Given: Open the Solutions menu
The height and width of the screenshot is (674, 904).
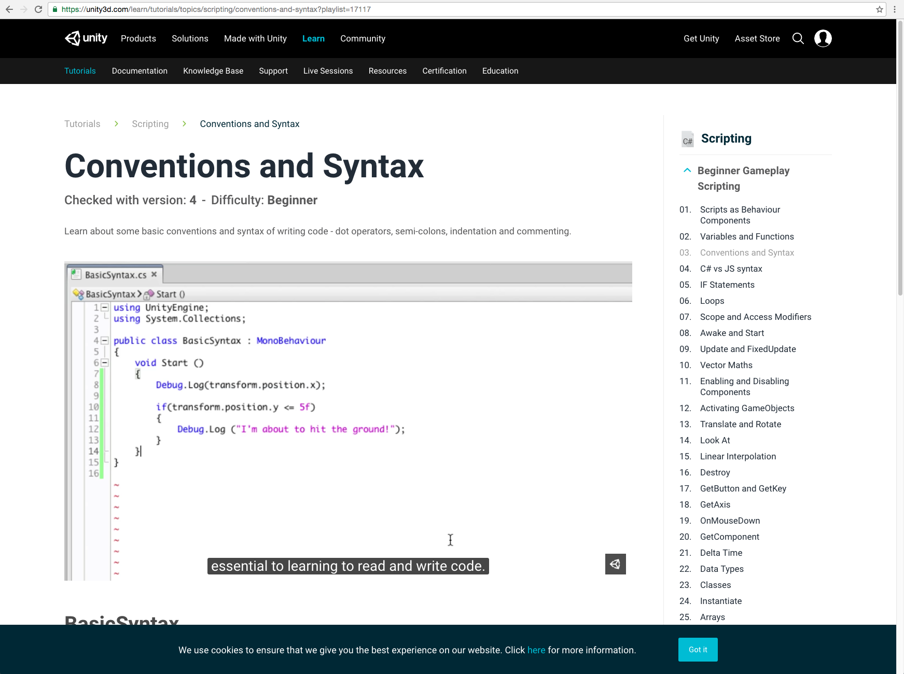Looking at the screenshot, I should click(x=190, y=38).
